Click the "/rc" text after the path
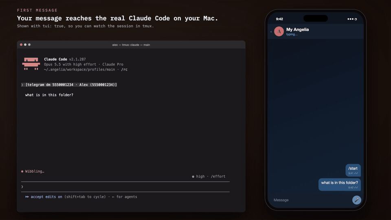The height and width of the screenshot is (220, 391). pyautogui.click(x=124, y=70)
